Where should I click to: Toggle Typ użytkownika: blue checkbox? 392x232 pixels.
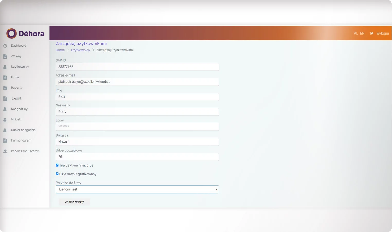57,165
